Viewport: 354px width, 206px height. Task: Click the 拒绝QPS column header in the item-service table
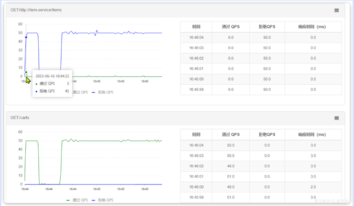[x=267, y=27]
